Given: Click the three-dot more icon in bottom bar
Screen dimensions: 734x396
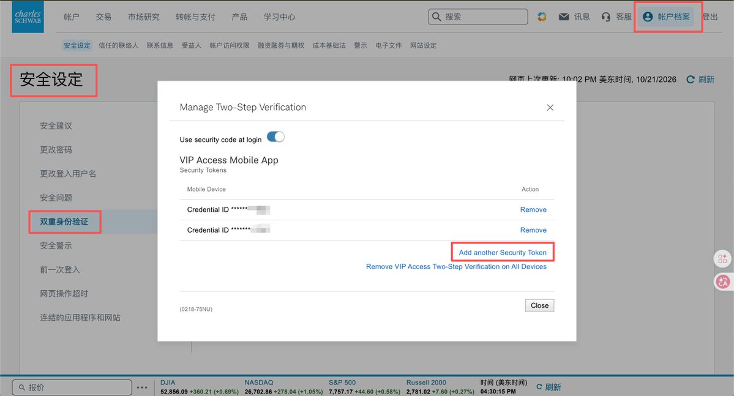Looking at the screenshot, I should (142, 387).
